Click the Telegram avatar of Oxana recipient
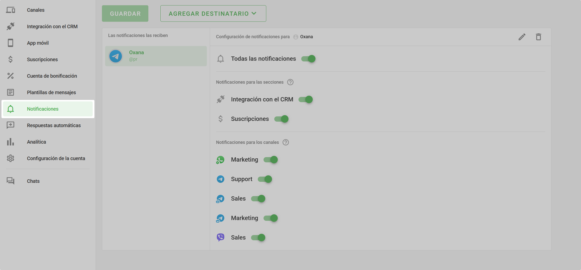 pyautogui.click(x=116, y=56)
